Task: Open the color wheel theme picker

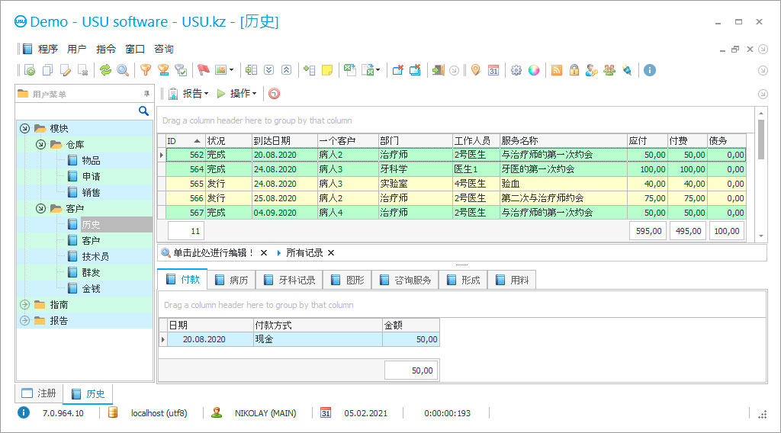Action: click(x=534, y=70)
